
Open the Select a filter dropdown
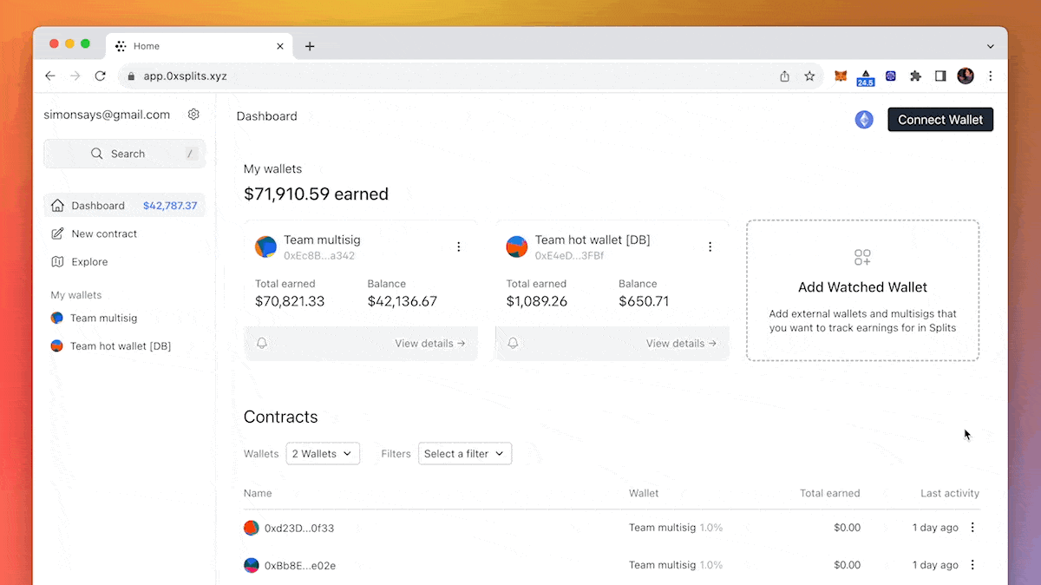click(x=465, y=453)
